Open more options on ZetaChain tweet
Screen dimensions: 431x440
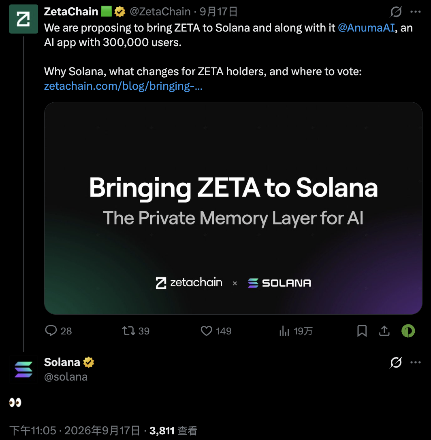pyautogui.click(x=416, y=12)
